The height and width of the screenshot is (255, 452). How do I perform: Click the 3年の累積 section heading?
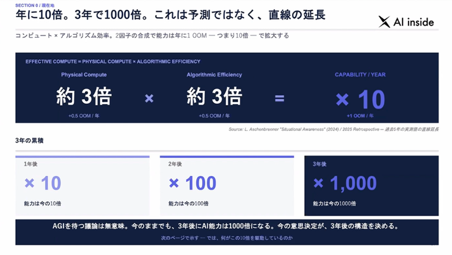29,141
